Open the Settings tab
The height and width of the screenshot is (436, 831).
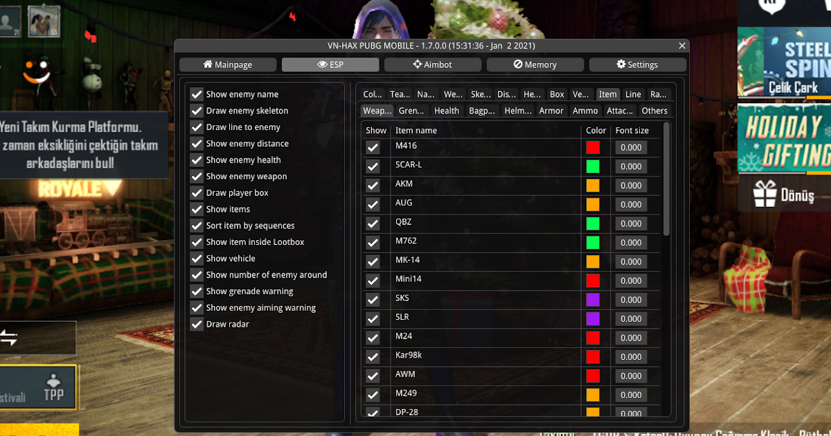point(638,64)
